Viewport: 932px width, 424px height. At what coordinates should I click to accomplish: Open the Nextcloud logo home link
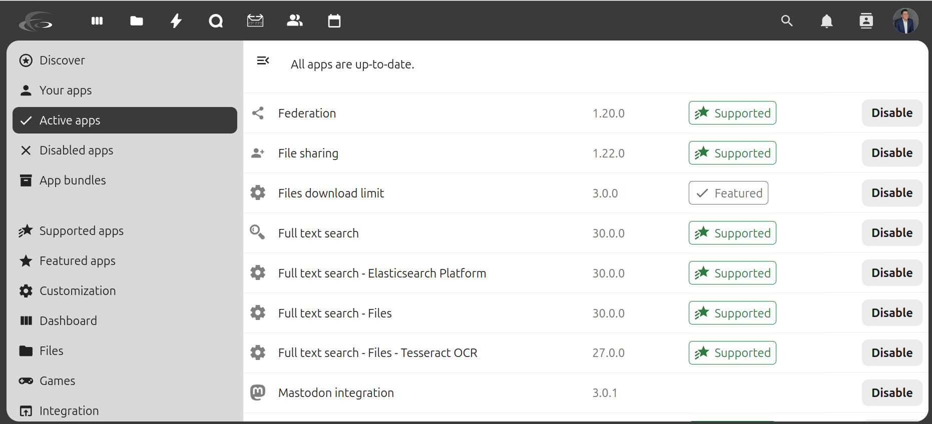click(x=36, y=21)
